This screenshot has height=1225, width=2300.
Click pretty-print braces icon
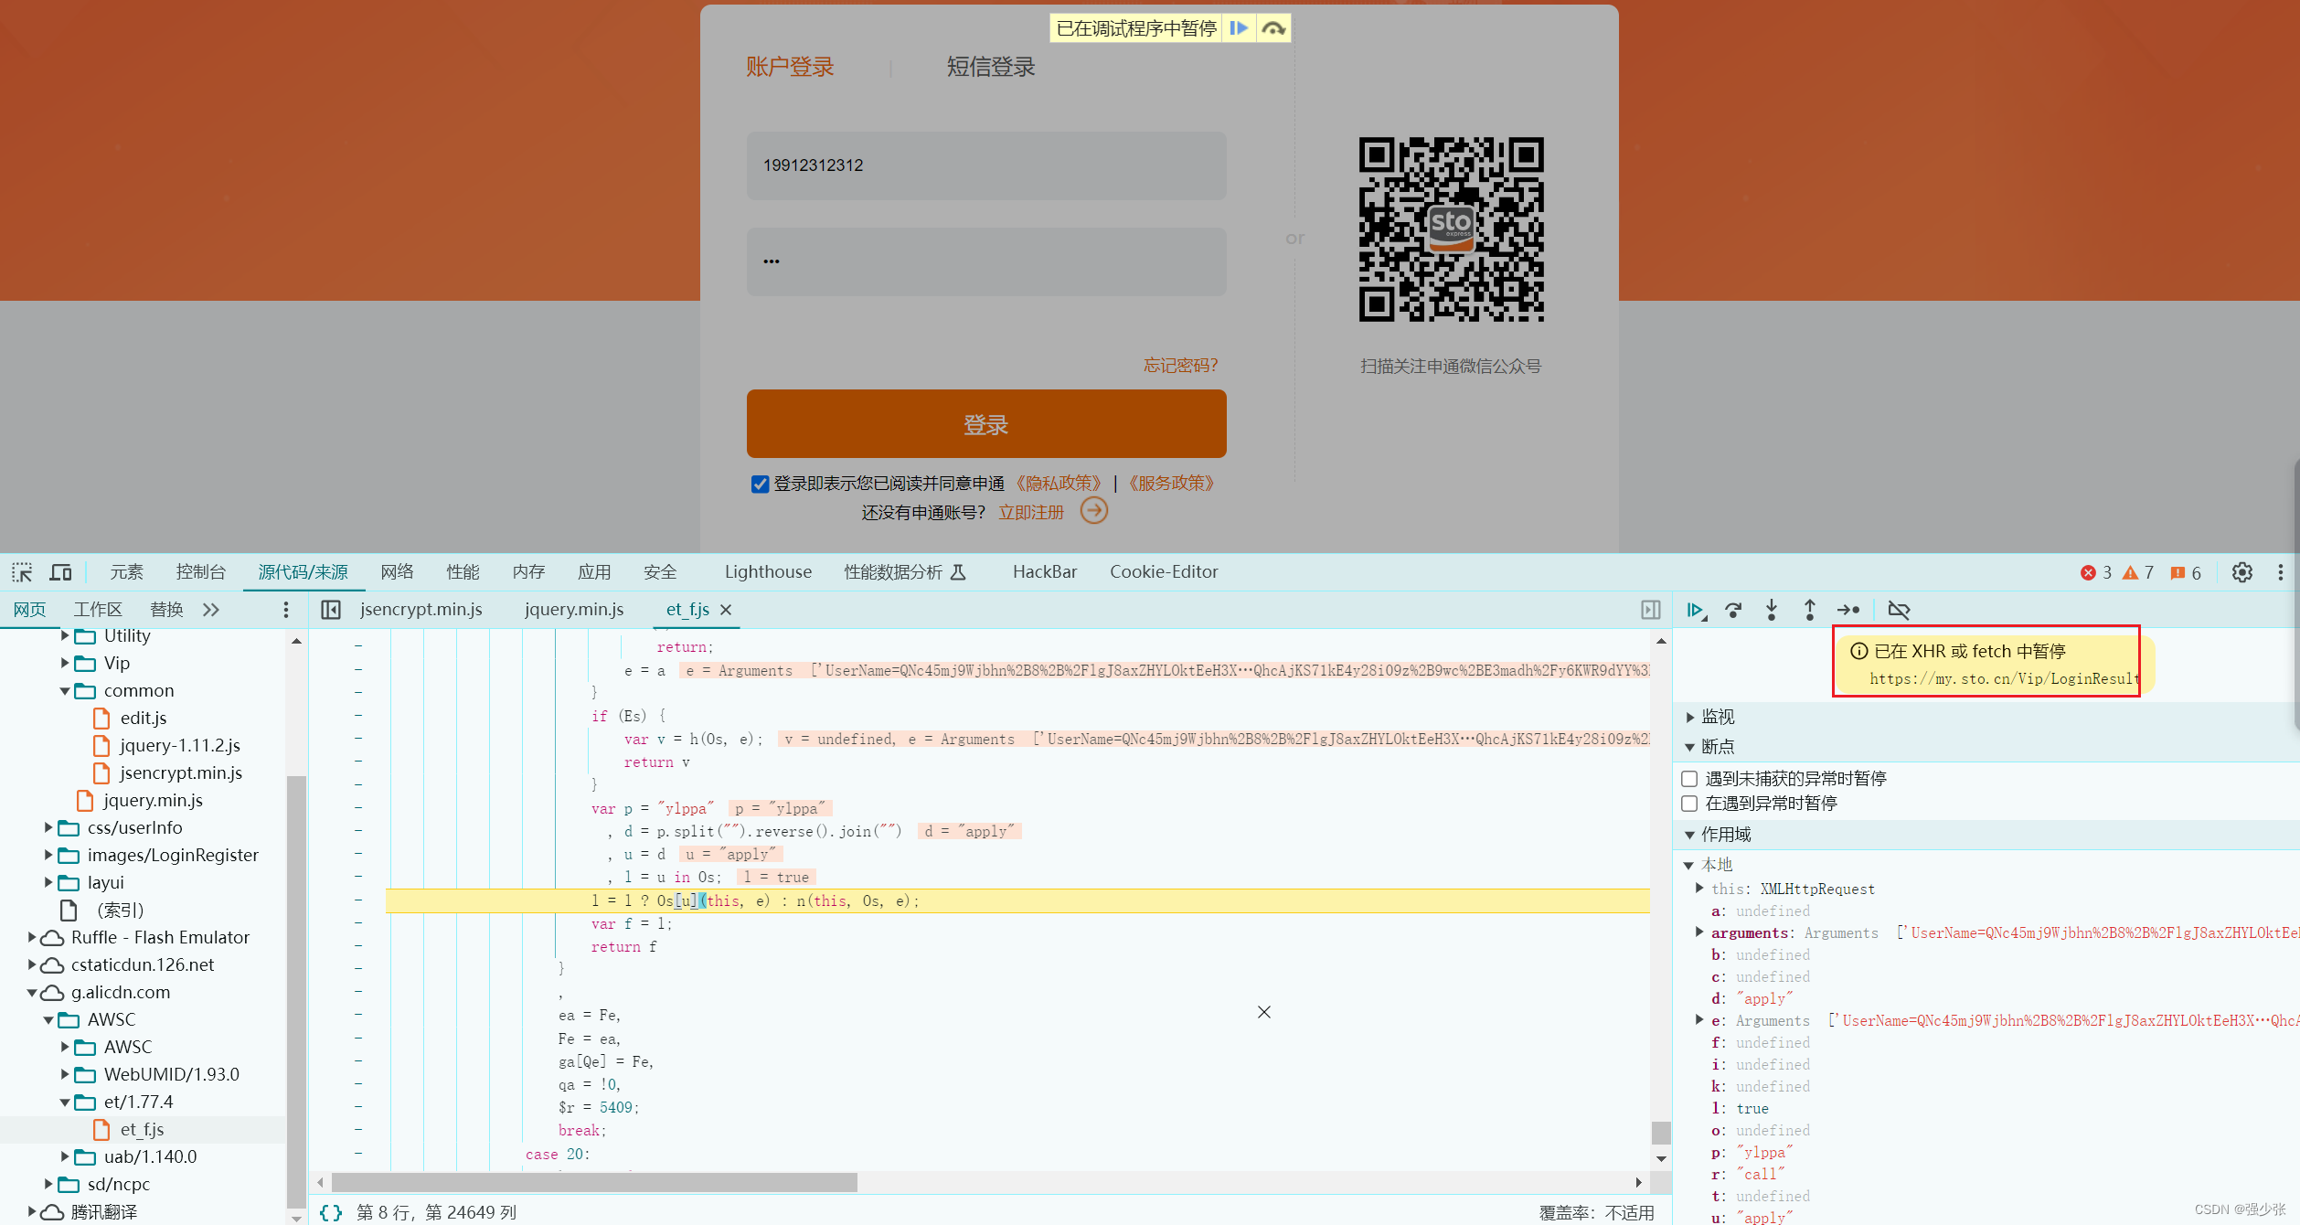coord(331,1212)
